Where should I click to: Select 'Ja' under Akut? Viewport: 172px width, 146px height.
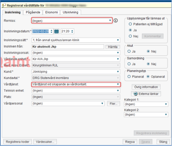pyautogui.click(x=129, y=51)
